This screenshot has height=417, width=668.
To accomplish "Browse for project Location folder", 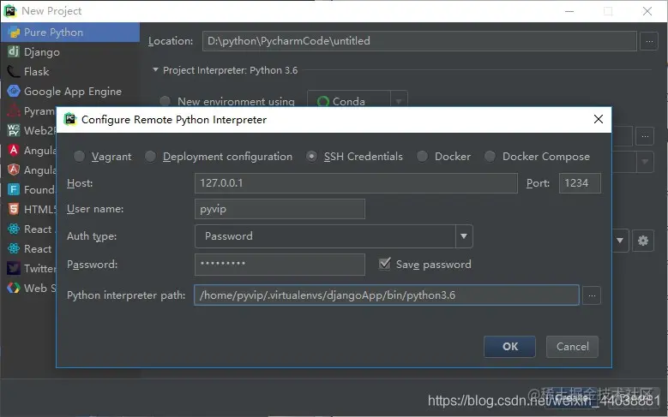I will point(649,41).
